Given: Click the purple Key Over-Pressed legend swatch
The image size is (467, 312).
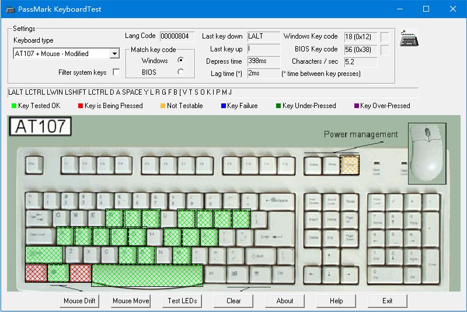Looking at the screenshot, I should [357, 106].
